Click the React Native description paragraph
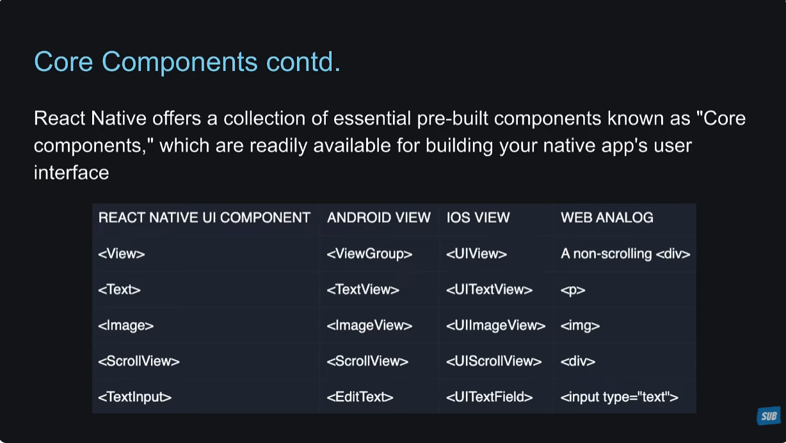Viewport: 786px width, 443px height. click(x=389, y=145)
